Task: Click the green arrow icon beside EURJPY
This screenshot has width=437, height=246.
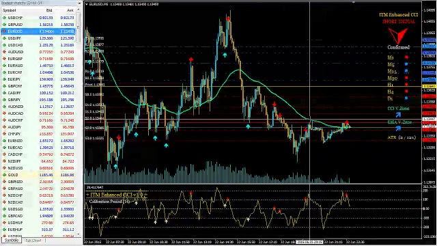Action: click(5, 79)
